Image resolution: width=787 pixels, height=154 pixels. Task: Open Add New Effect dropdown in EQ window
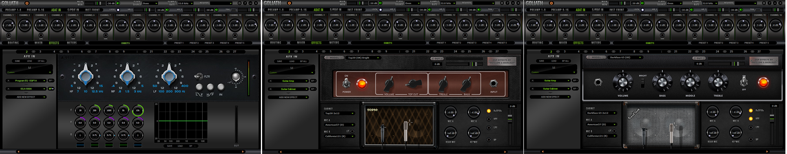[26, 97]
